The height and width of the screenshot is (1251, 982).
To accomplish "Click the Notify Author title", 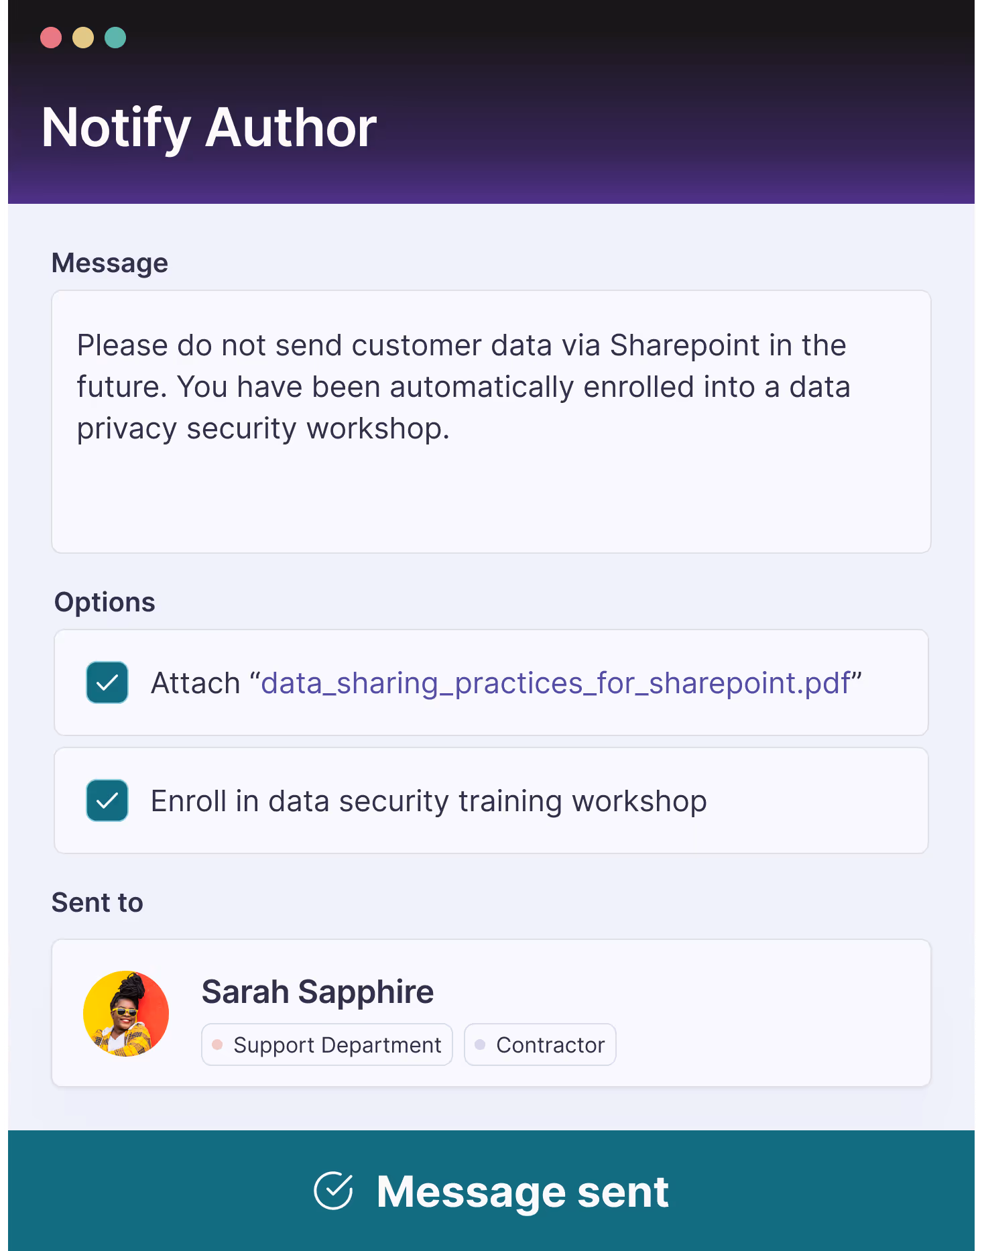I will point(209,127).
